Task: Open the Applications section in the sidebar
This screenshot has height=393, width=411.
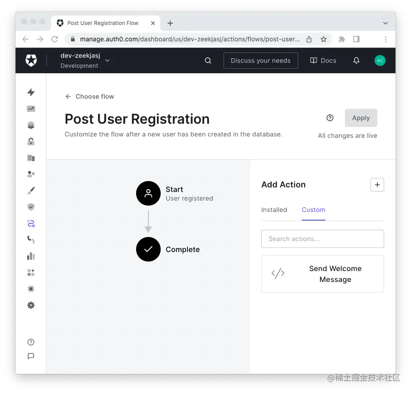Action: coord(31,125)
